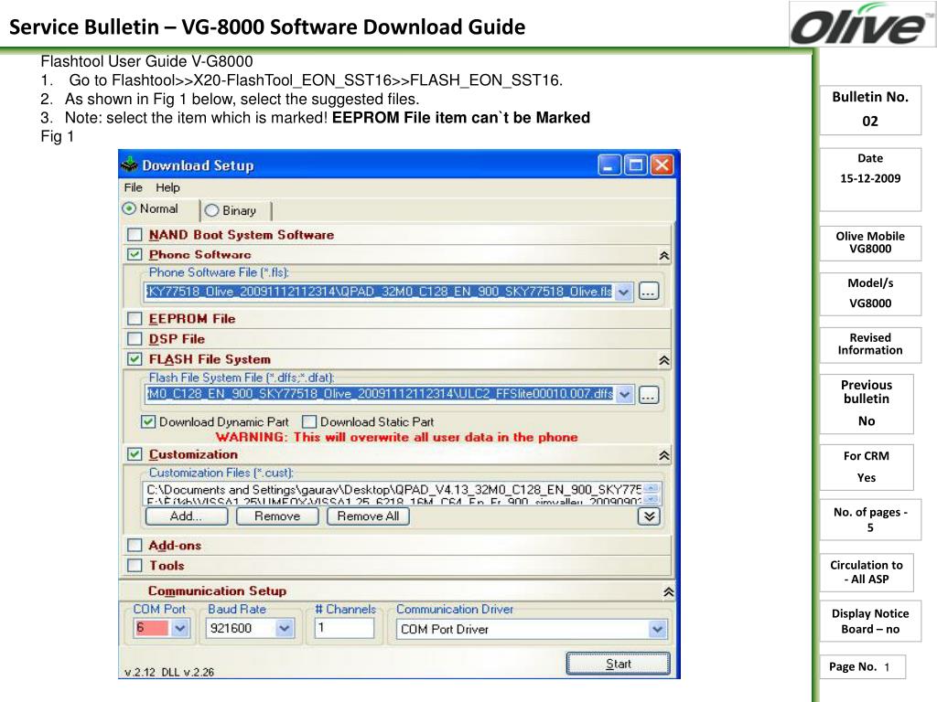Click the 'Olive Mobile VG8000' box
The height and width of the screenshot is (702, 937).
coord(870,243)
